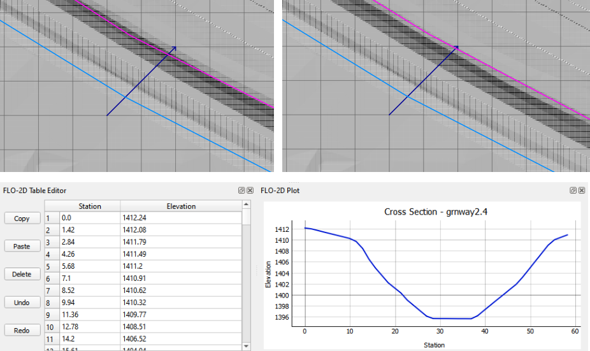Close the FLO-2D Plot panel

(x=581, y=190)
